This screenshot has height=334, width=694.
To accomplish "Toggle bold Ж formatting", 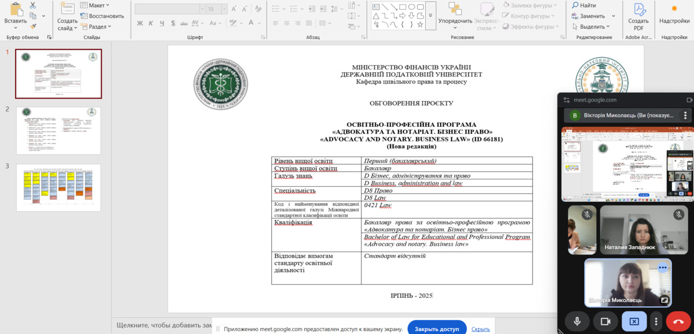I will (140, 23).
